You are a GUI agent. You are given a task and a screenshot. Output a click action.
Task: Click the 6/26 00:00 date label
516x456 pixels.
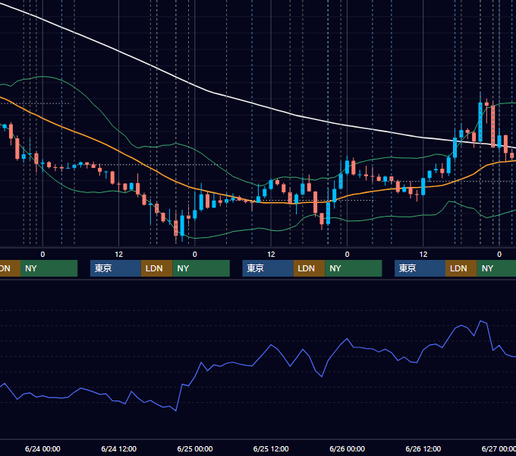click(x=347, y=448)
